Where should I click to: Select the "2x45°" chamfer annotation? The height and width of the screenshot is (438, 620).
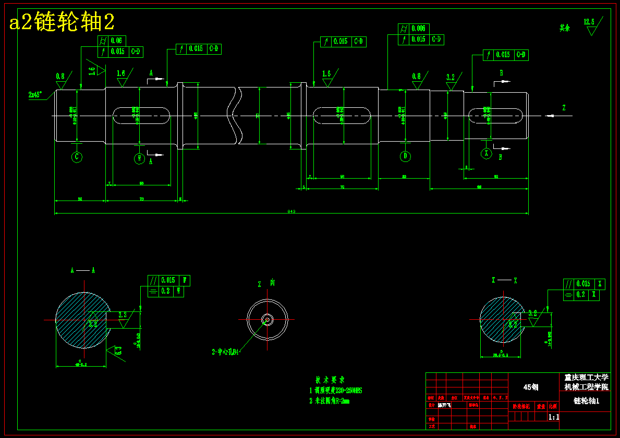[x=35, y=95]
